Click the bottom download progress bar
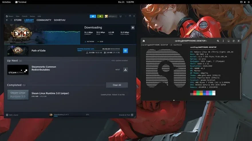 [x=72, y=116]
